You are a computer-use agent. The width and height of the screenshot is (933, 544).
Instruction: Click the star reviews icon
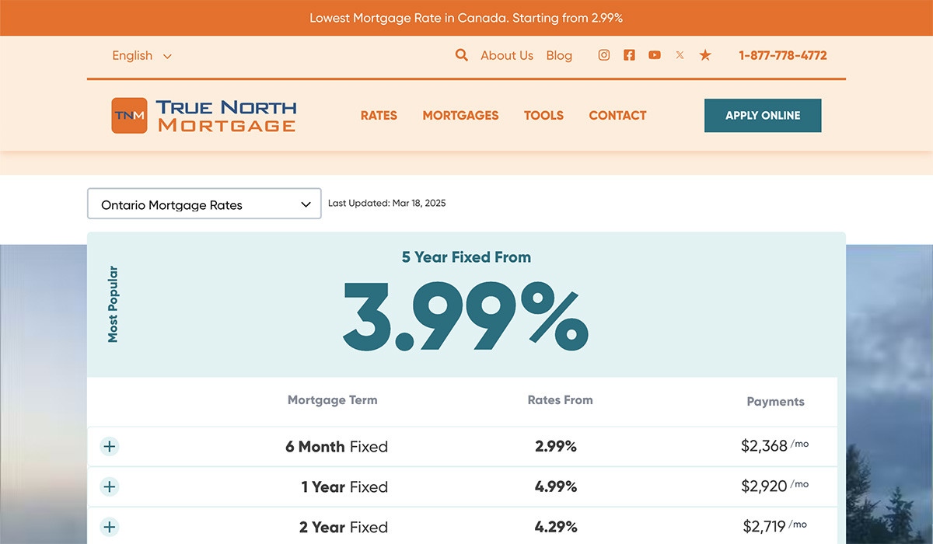(x=705, y=55)
